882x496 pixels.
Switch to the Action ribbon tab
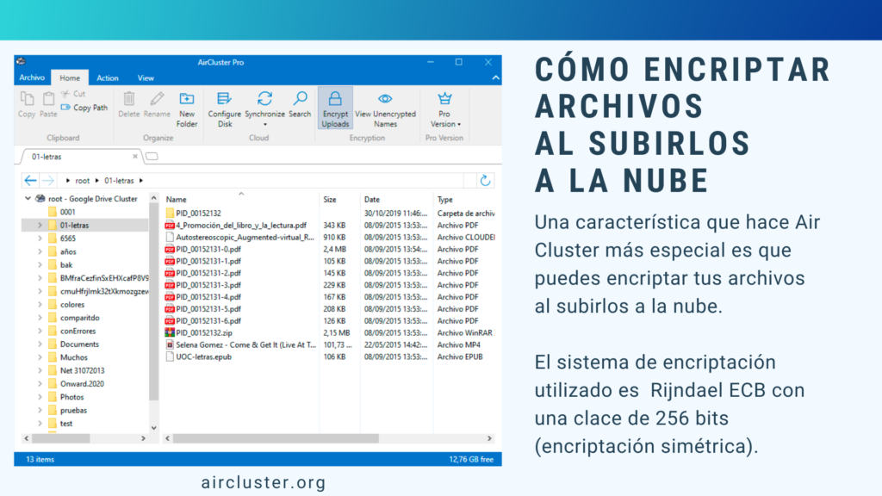[108, 77]
